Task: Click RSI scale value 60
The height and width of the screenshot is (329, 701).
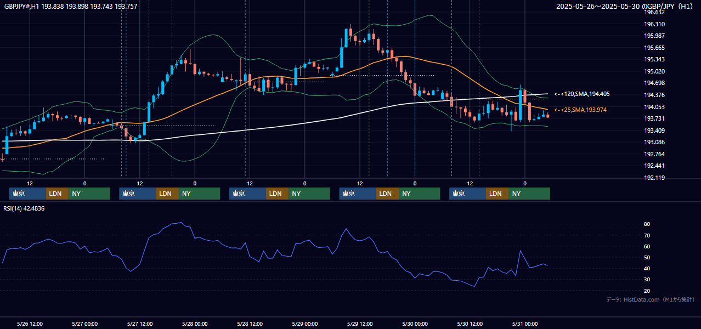Action: (647, 246)
